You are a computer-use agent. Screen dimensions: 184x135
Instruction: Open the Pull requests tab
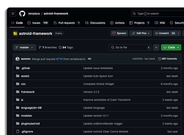coord(67,23)
